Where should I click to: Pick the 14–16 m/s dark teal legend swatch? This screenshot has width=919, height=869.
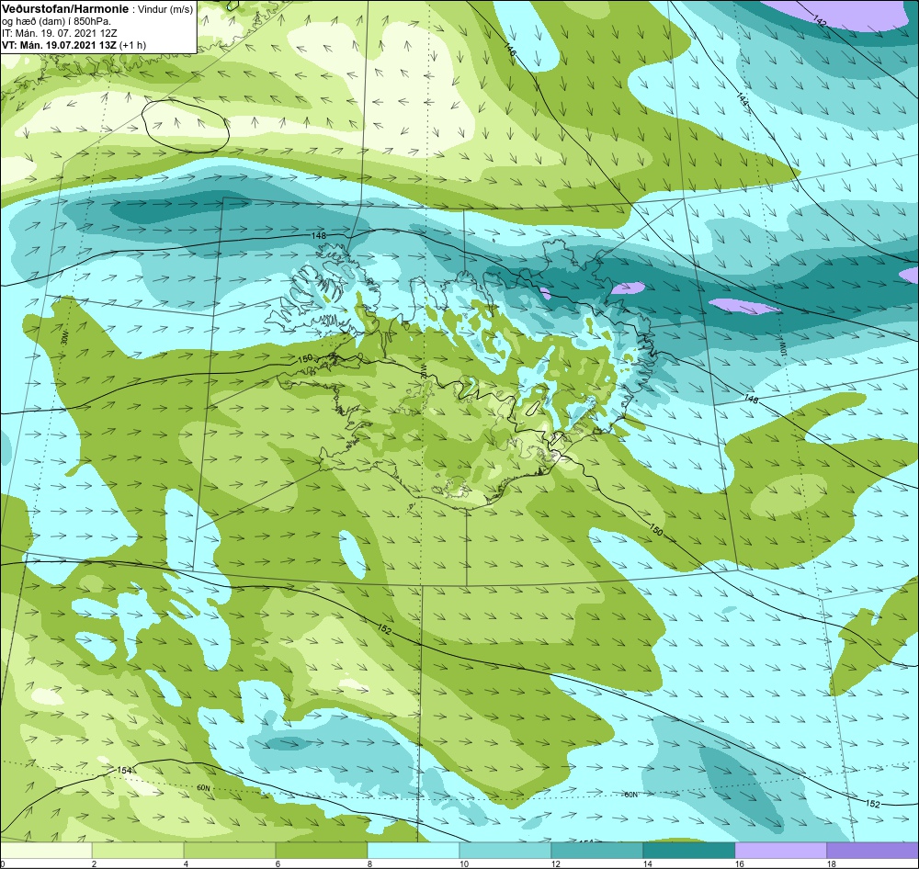689,850
